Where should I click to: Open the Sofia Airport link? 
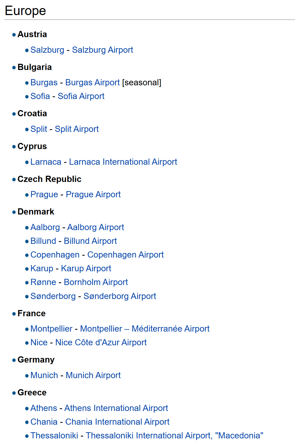[81, 96]
